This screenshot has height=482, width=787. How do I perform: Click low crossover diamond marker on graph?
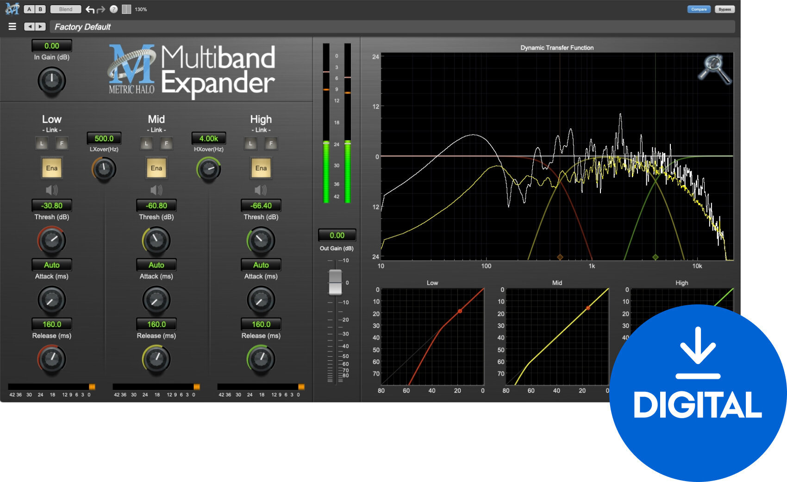pyautogui.click(x=560, y=257)
